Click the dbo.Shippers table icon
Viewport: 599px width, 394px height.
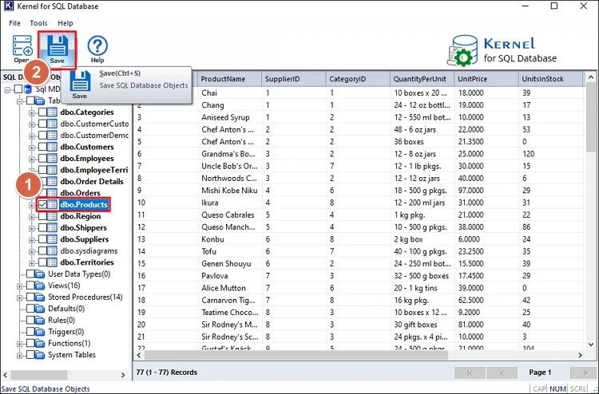(x=53, y=227)
